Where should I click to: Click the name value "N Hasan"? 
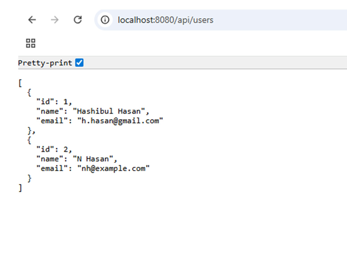[x=93, y=159]
